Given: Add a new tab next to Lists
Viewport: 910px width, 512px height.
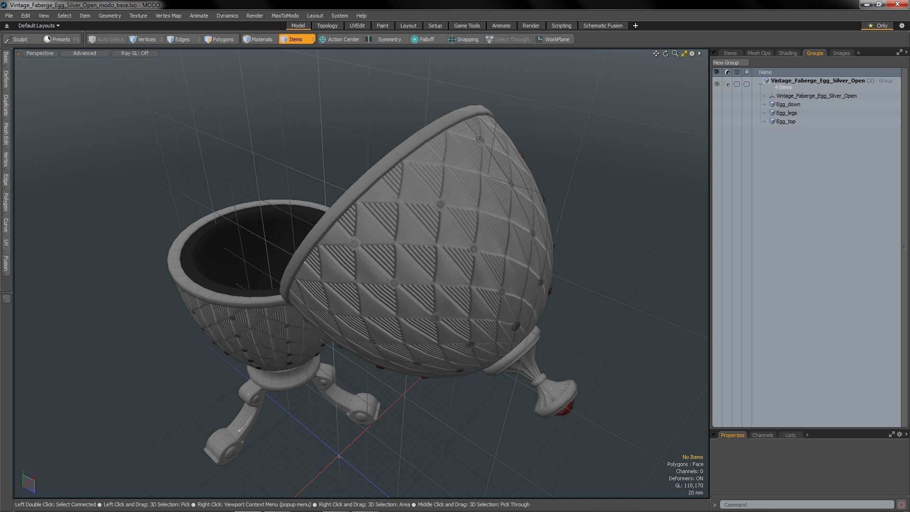Looking at the screenshot, I should pos(807,435).
